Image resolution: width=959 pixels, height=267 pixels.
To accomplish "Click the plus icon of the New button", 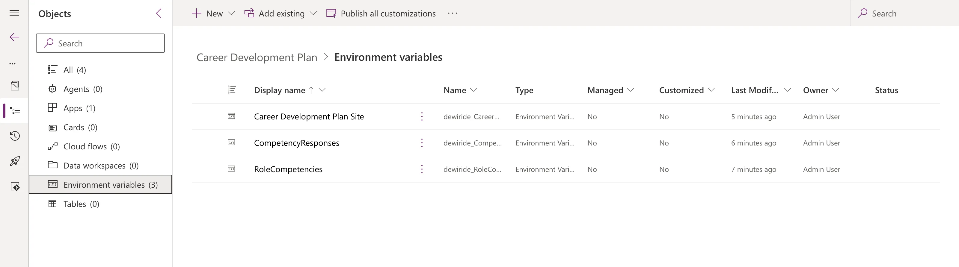I will (196, 13).
